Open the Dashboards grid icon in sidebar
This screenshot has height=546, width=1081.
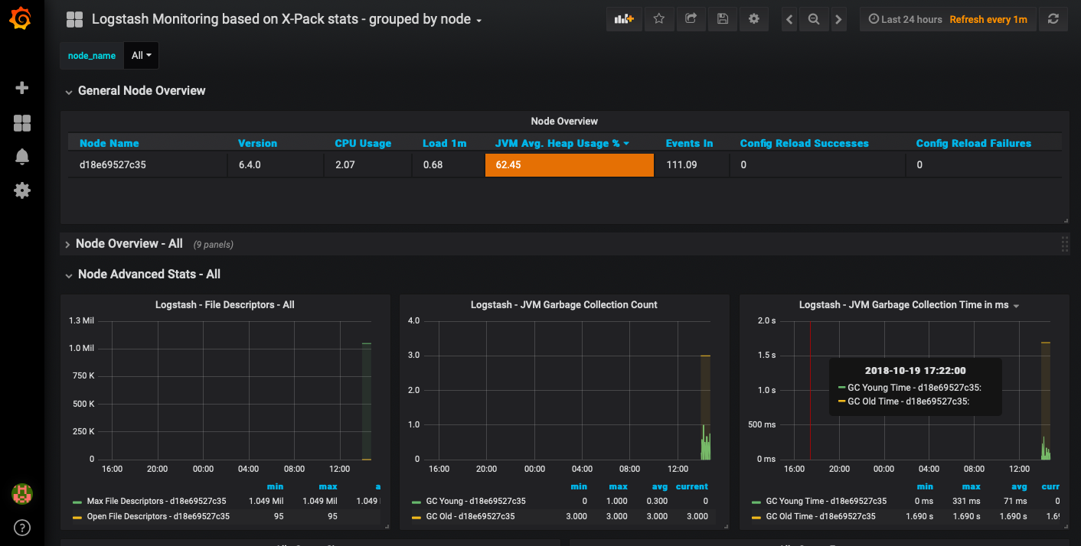tap(22, 123)
